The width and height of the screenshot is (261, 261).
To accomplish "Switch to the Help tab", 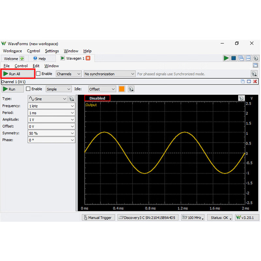I will coord(39,59).
